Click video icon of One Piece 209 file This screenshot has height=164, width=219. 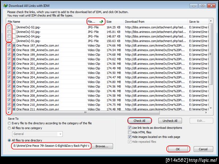pyautogui.click(x=14, y=100)
